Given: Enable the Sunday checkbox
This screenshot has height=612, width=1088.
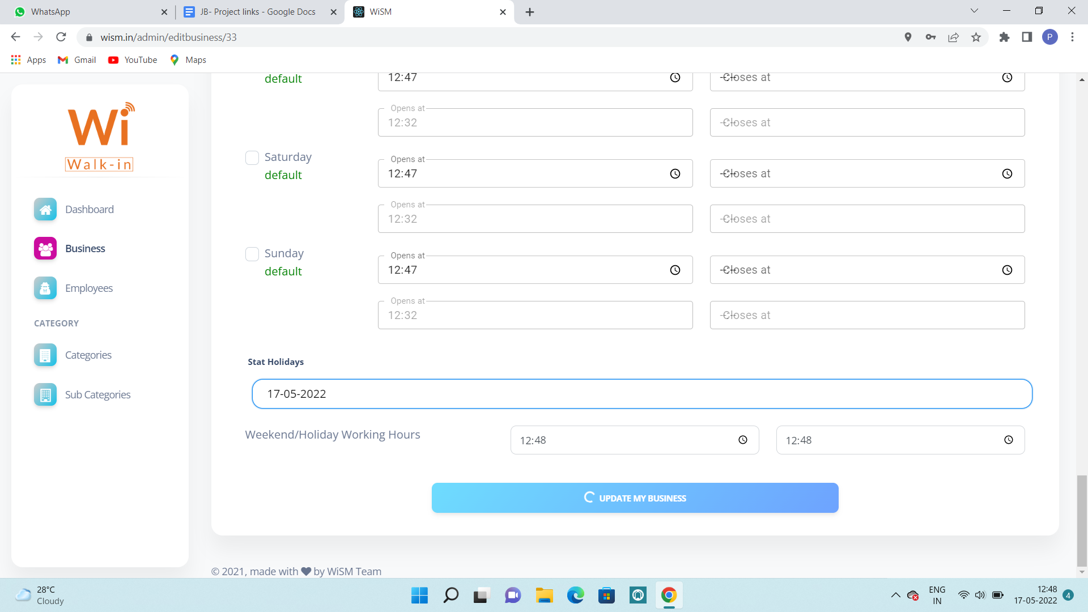Looking at the screenshot, I should [x=252, y=254].
